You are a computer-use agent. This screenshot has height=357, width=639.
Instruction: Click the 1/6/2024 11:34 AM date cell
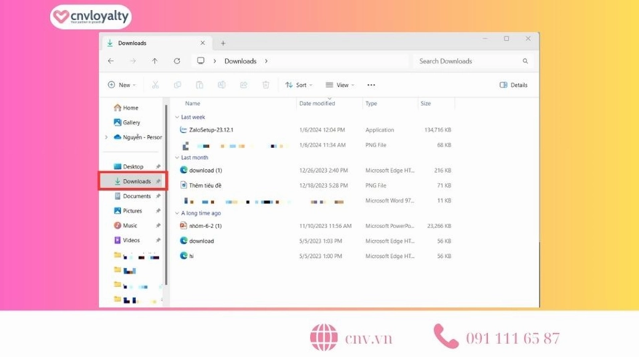coord(322,145)
